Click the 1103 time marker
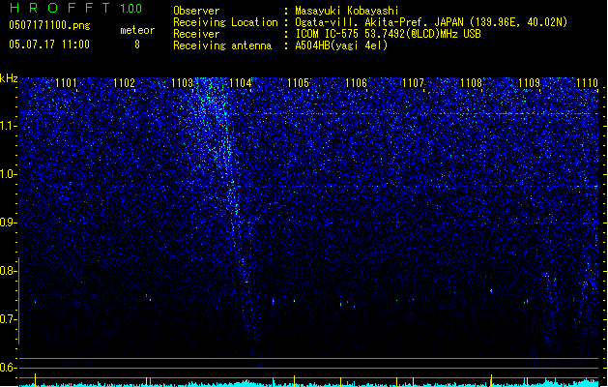608x387 pixels. pyautogui.click(x=183, y=82)
